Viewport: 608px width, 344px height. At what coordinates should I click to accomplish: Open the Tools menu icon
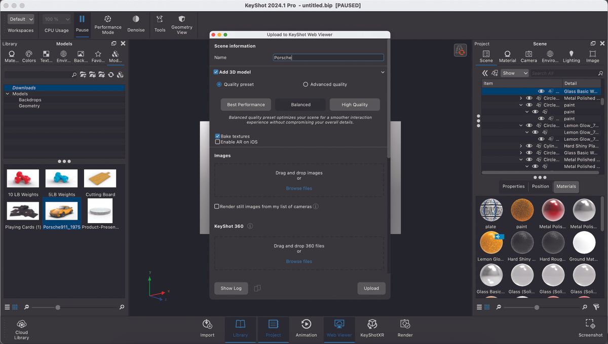click(x=160, y=19)
